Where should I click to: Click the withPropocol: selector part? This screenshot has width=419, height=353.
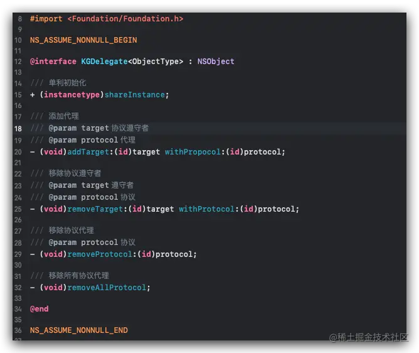[x=193, y=152]
